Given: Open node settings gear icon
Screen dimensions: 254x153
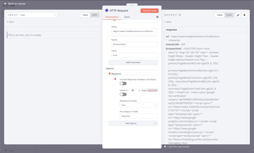Looking at the screenshot, I should 157,17.
